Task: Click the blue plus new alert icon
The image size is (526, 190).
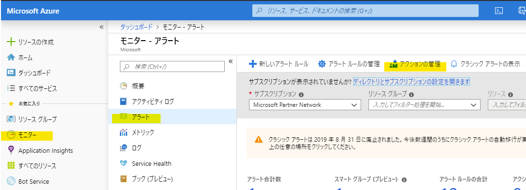Action: (x=252, y=64)
